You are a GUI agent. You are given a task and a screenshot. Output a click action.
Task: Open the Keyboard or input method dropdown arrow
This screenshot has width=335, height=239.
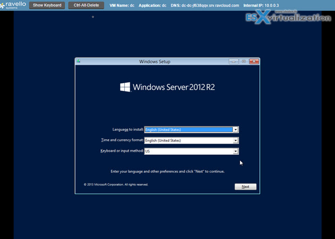pyautogui.click(x=235, y=151)
